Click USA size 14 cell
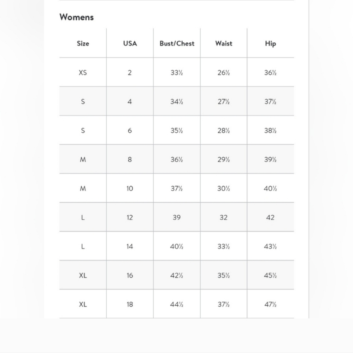The height and width of the screenshot is (353, 353). [130, 246]
